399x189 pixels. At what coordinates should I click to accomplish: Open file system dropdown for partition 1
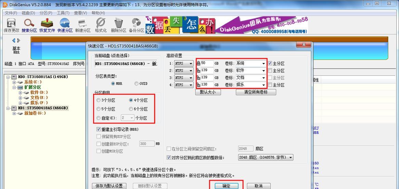tap(184, 63)
